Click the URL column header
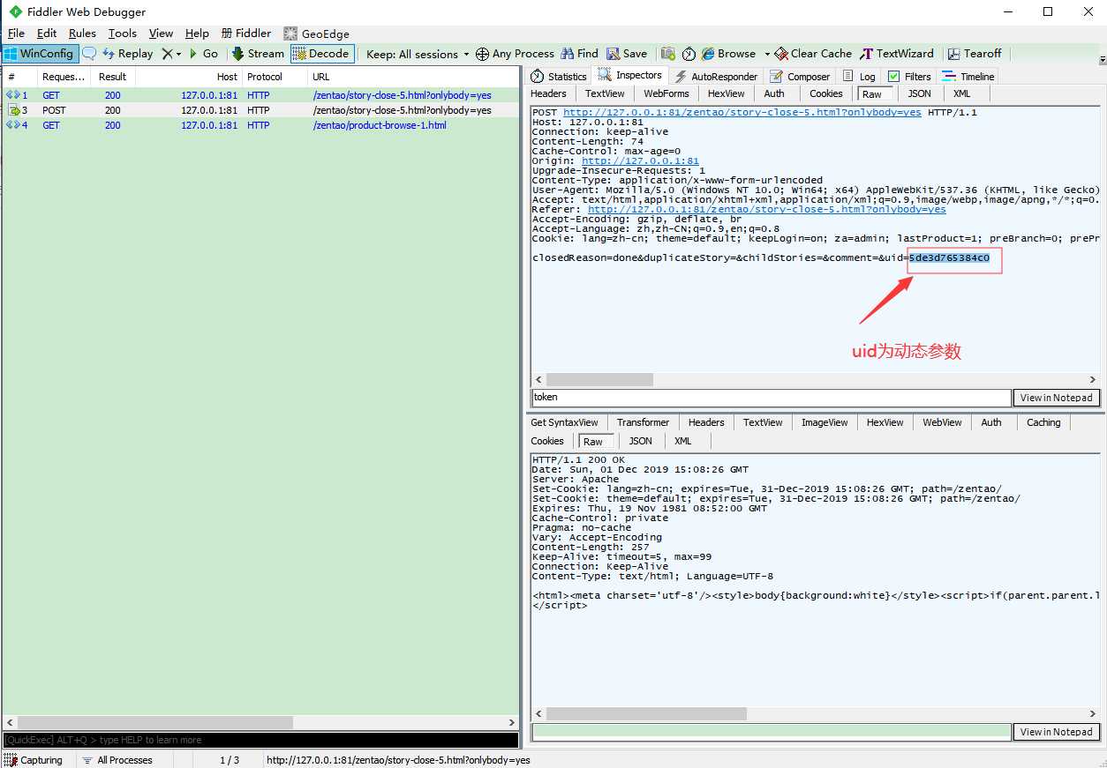This screenshot has height=768, width=1107. [413, 77]
